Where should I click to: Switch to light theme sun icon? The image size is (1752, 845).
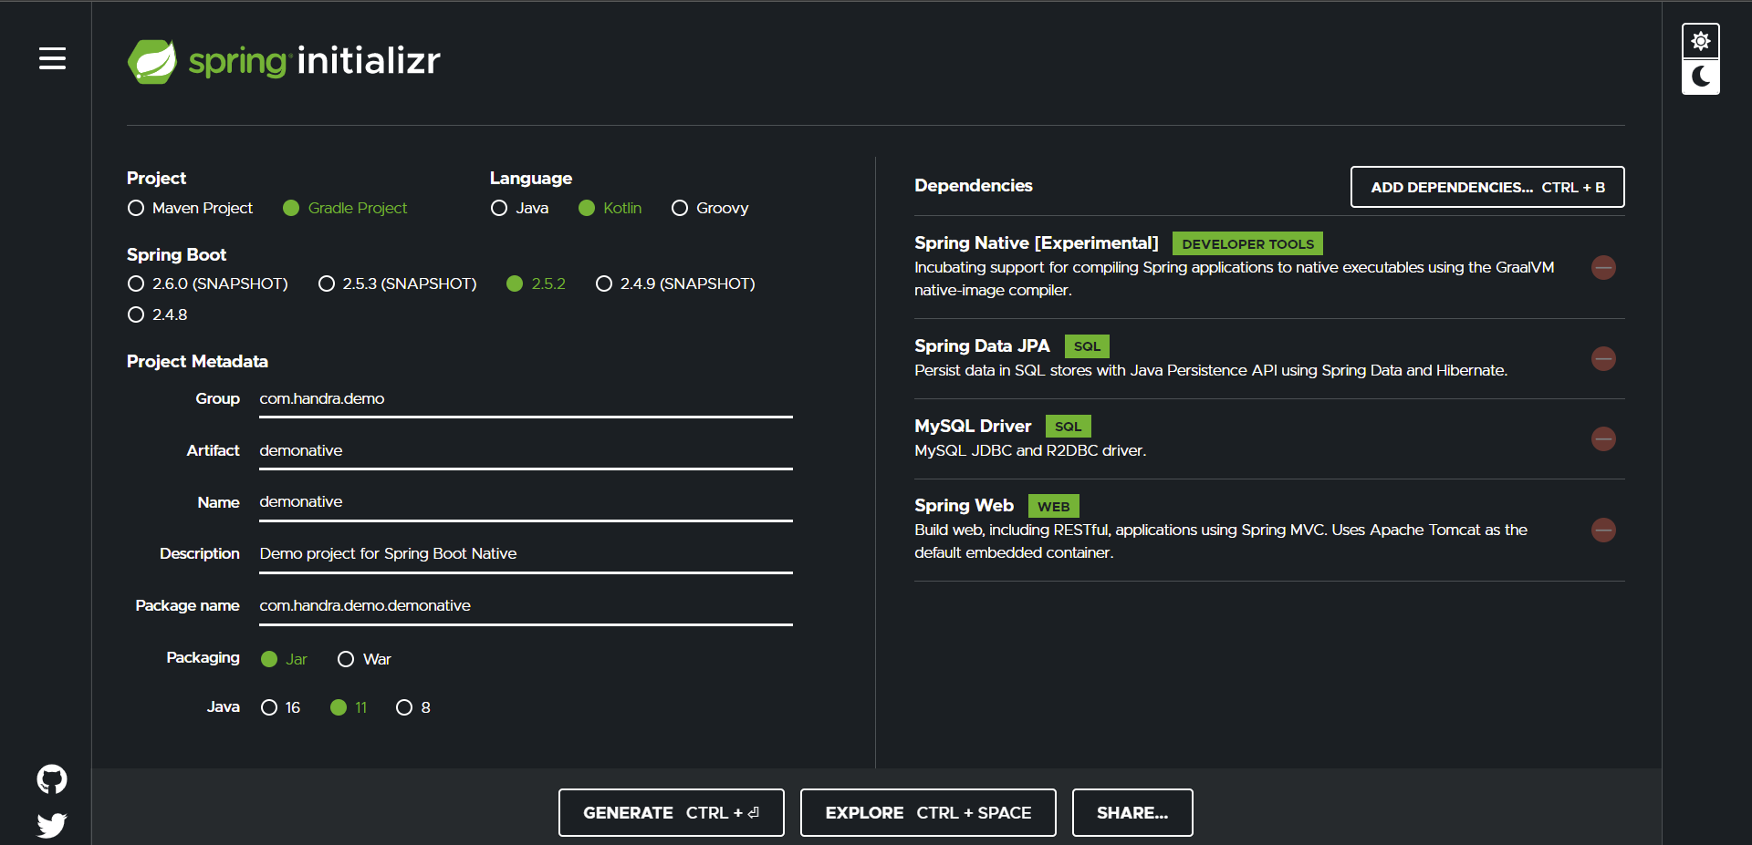point(1701,41)
